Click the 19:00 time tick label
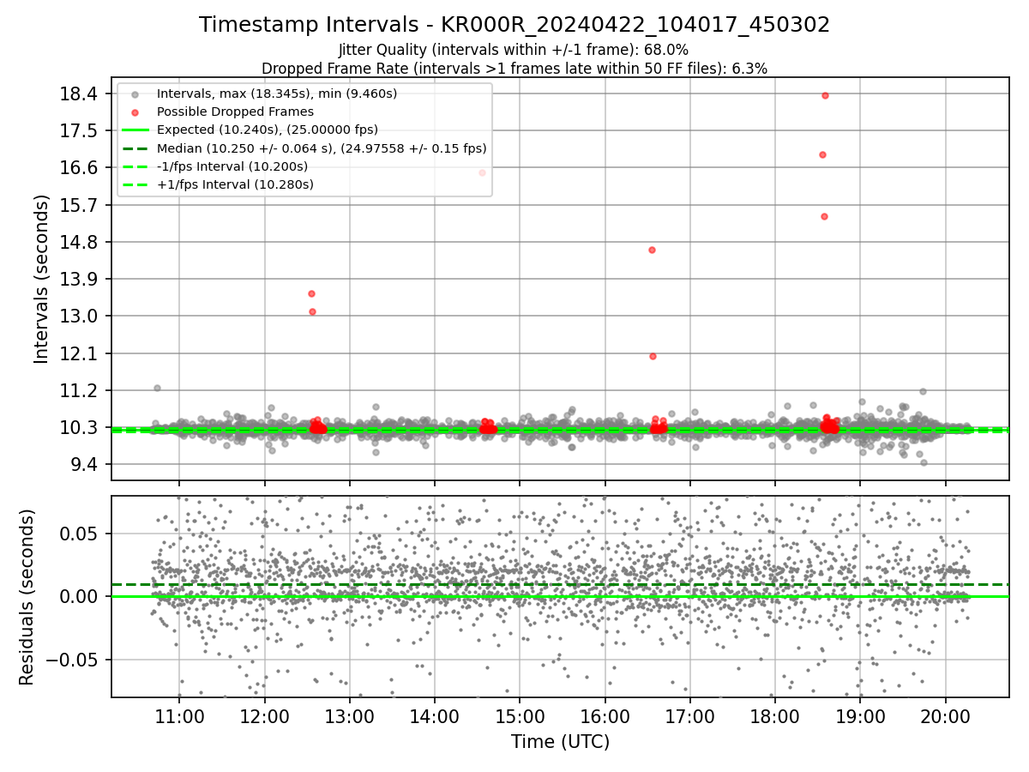Viewport: 1029px width, 772px height. tap(860, 715)
